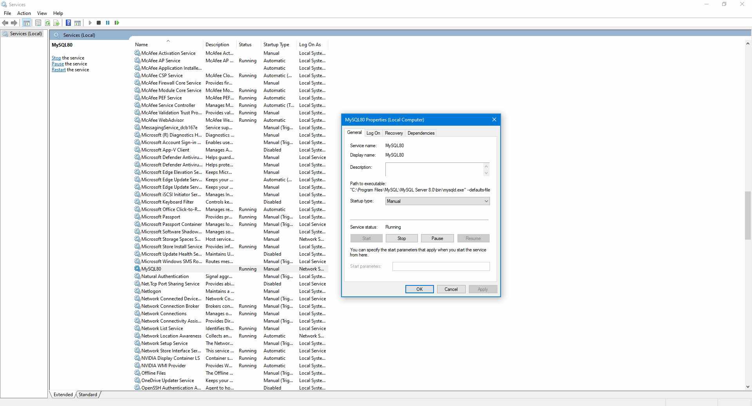
Task: Click gear icon of Offline Files service
Action: (137, 373)
